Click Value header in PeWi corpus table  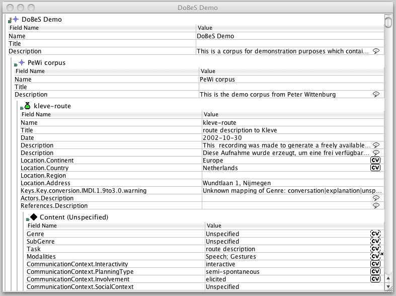tap(291, 71)
